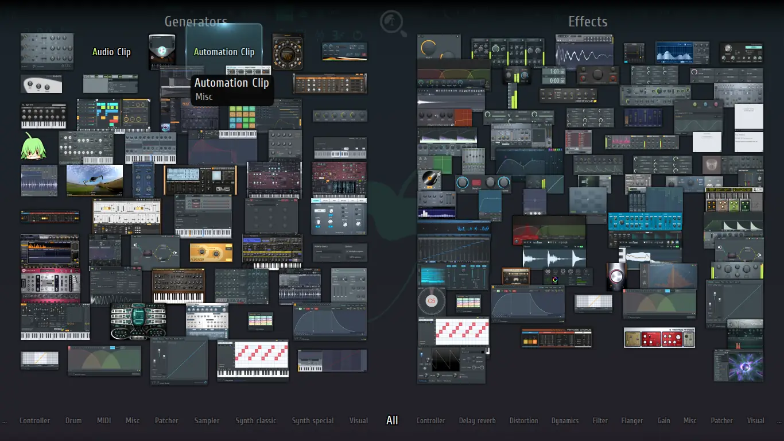Open the alien-styled teal synth thumbnail

tap(138, 321)
